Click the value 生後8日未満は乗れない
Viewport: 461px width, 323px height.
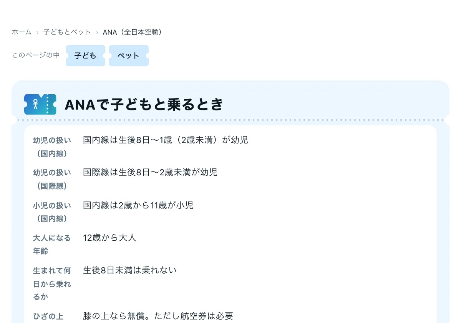tap(130, 270)
